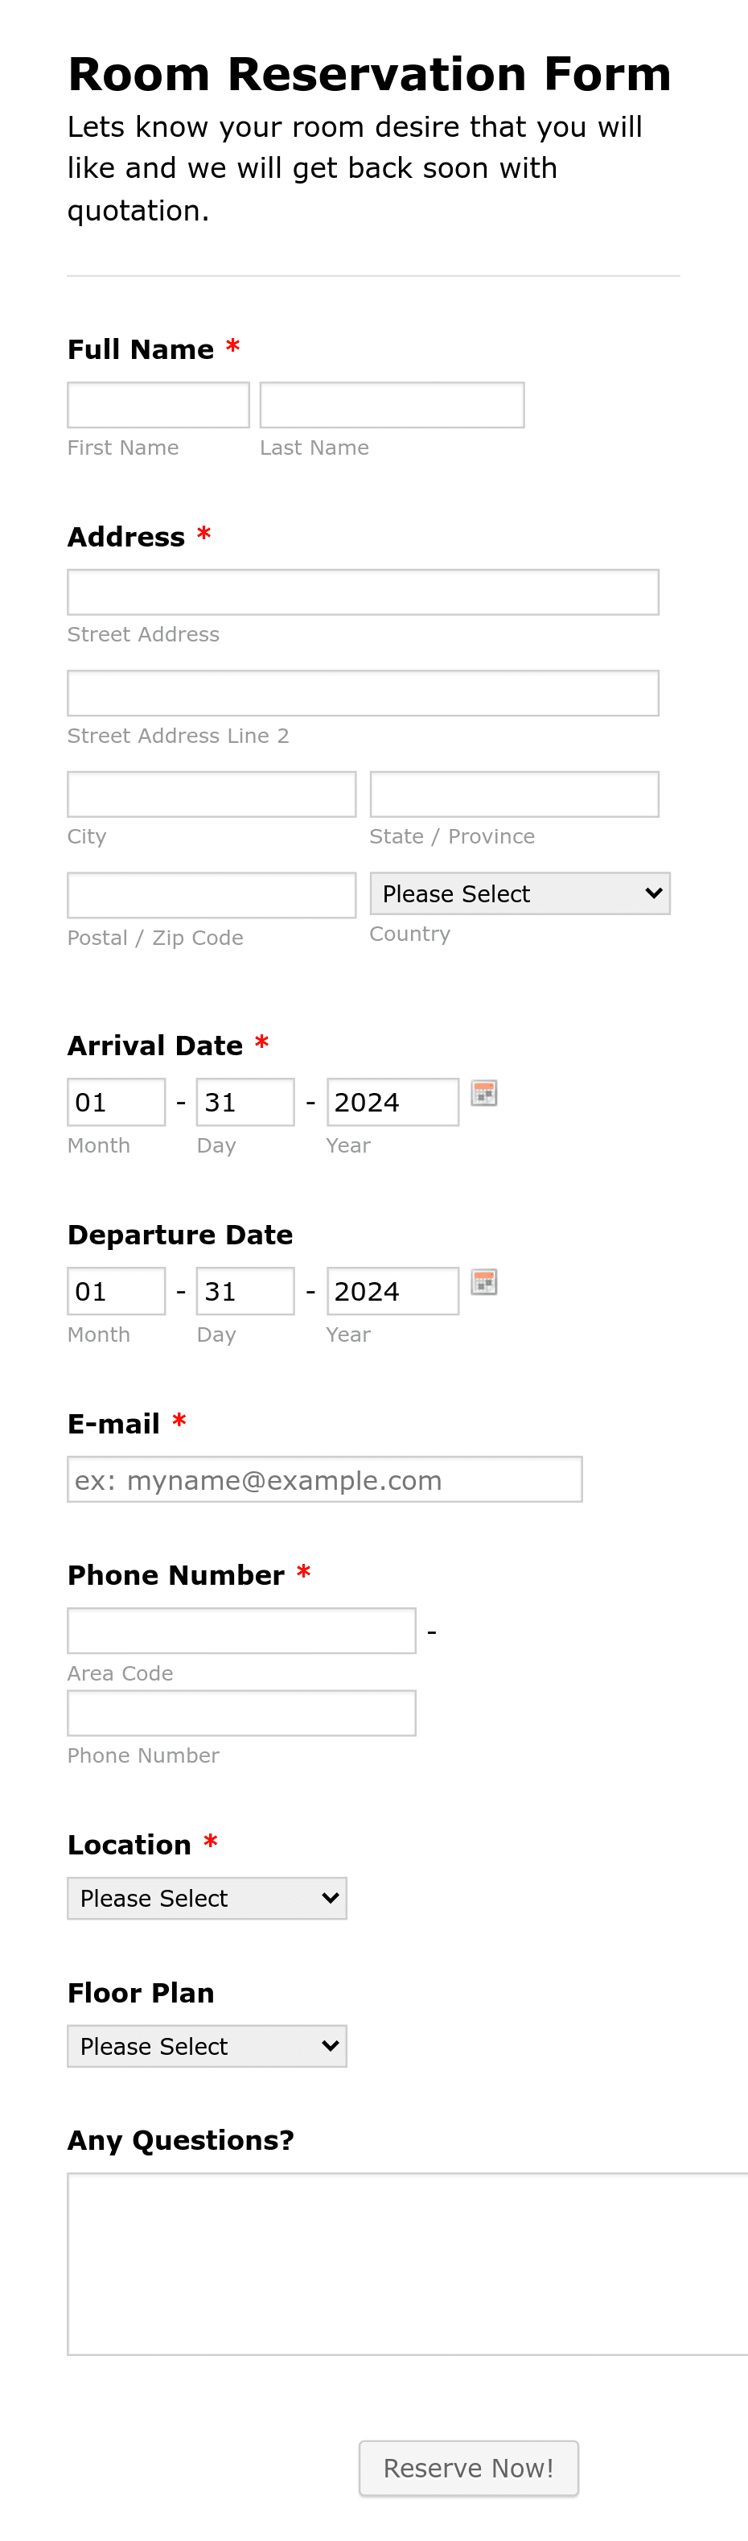The height and width of the screenshot is (2541, 748).
Task: Click the First Name input field
Action: pyautogui.click(x=158, y=404)
